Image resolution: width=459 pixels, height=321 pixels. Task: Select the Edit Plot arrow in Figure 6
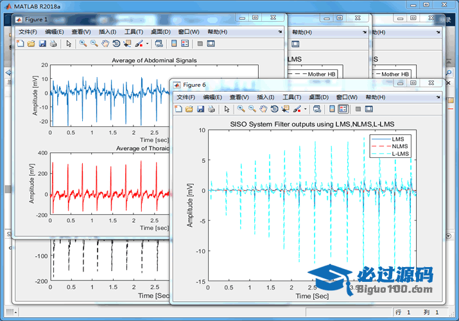(227, 109)
